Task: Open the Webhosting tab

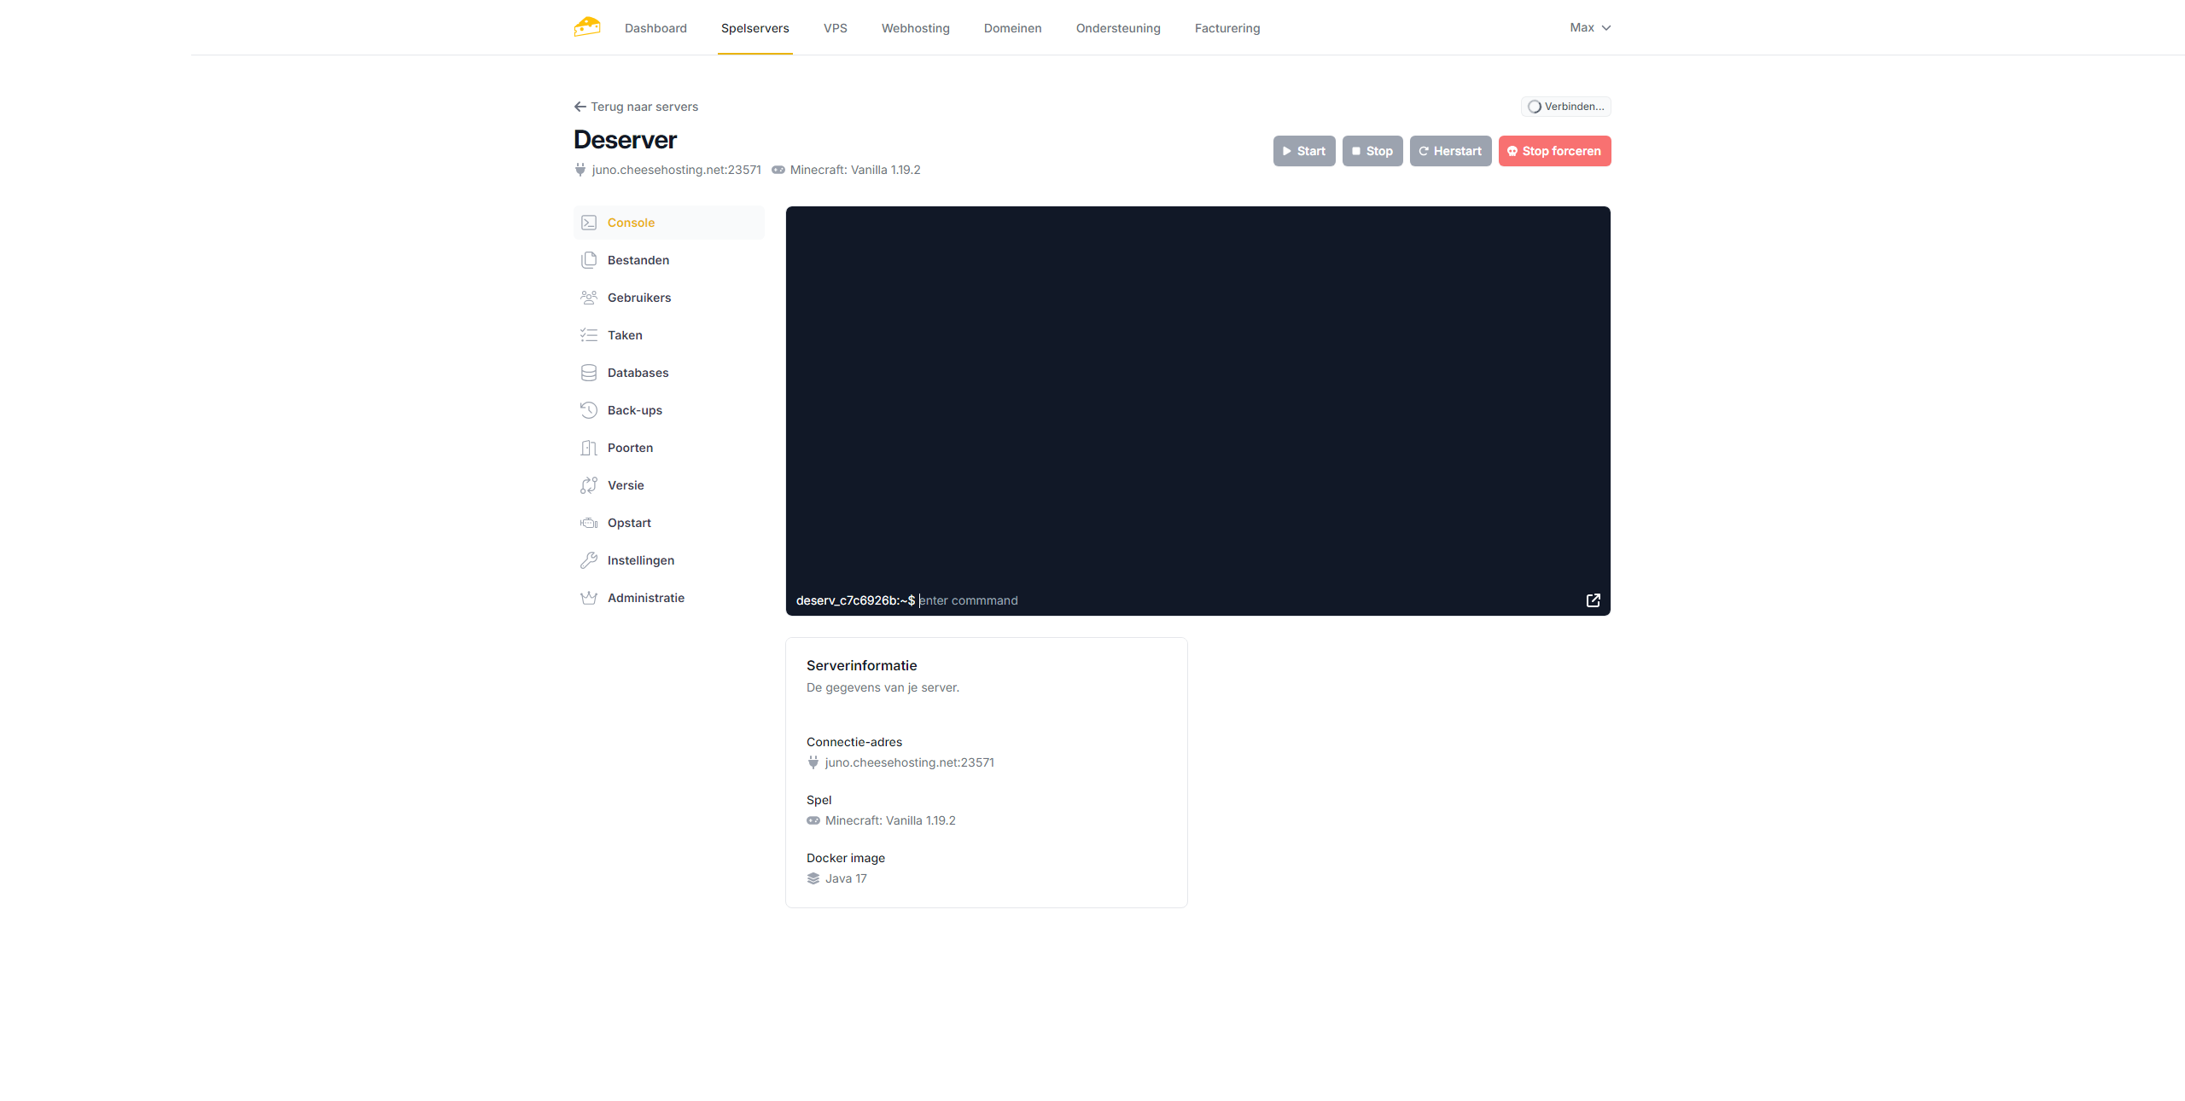Action: (915, 28)
